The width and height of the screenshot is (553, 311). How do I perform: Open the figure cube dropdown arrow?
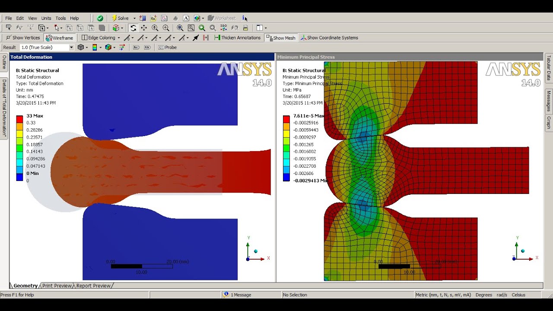(x=203, y=18)
